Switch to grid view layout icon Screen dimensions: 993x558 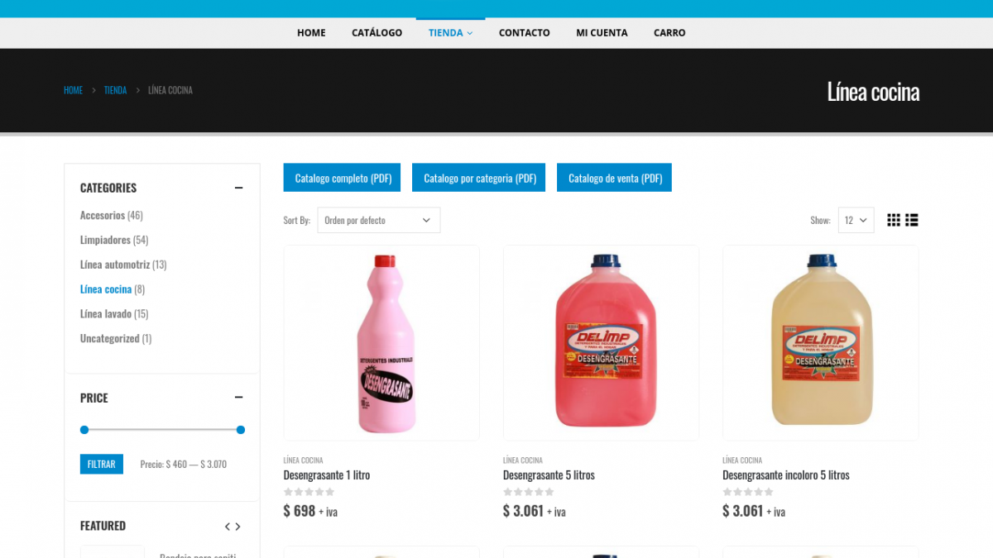[894, 220]
